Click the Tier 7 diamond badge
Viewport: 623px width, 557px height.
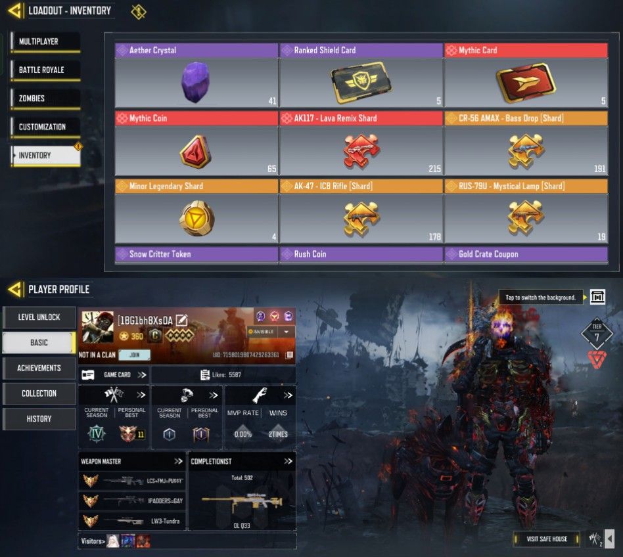pyautogui.click(x=597, y=333)
